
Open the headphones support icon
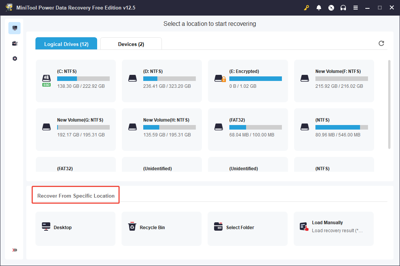pos(343,8)
